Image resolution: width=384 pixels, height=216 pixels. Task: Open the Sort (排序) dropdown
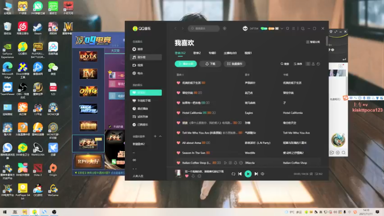point(298,64)
